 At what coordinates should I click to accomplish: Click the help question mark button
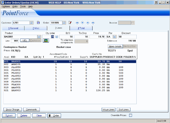point(156,2)
